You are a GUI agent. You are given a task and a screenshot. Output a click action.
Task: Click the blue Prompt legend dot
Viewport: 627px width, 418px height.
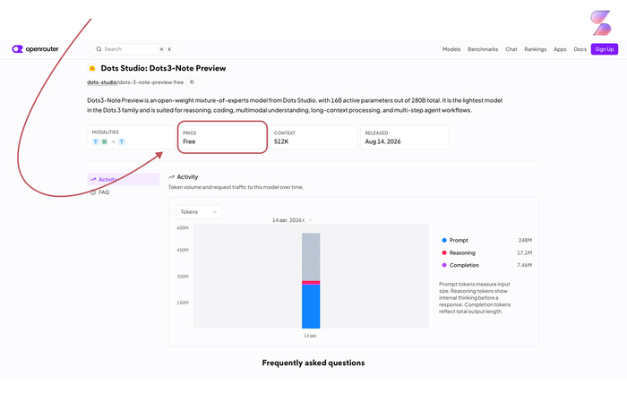pyautogui.click(x=444, y=240)
